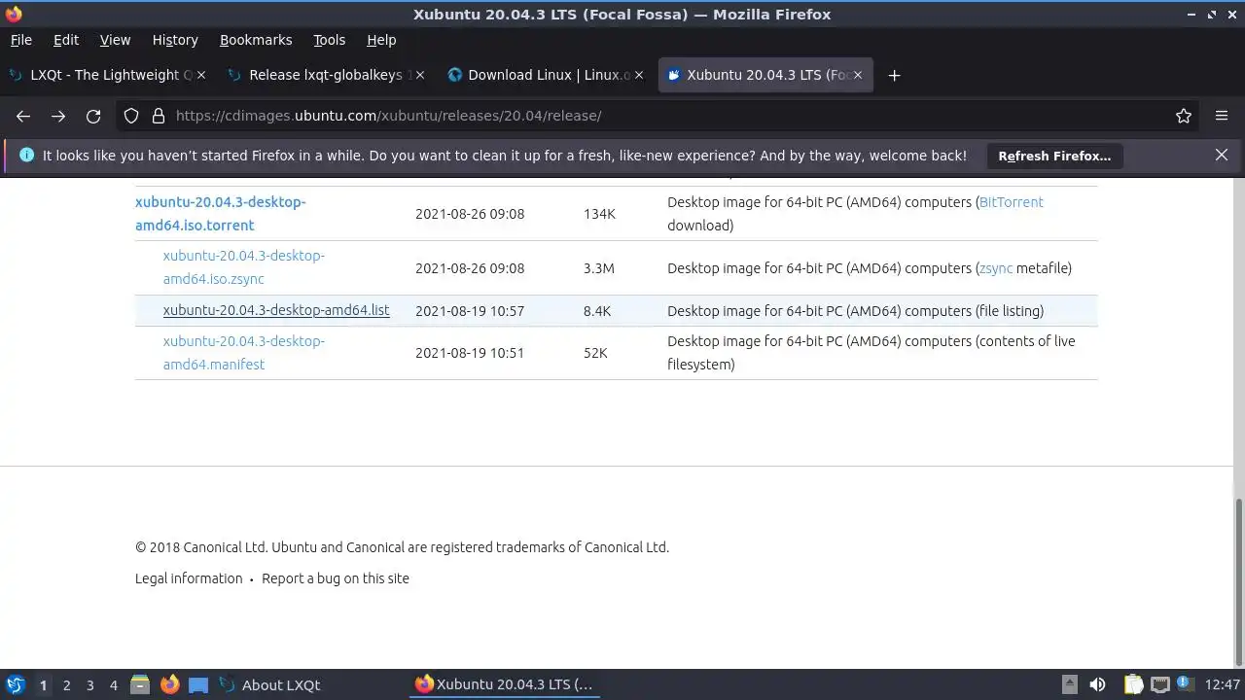Open the File menu
Image resolution: width=1245 pixels, height=700 pixels.
tap(20, 40)
